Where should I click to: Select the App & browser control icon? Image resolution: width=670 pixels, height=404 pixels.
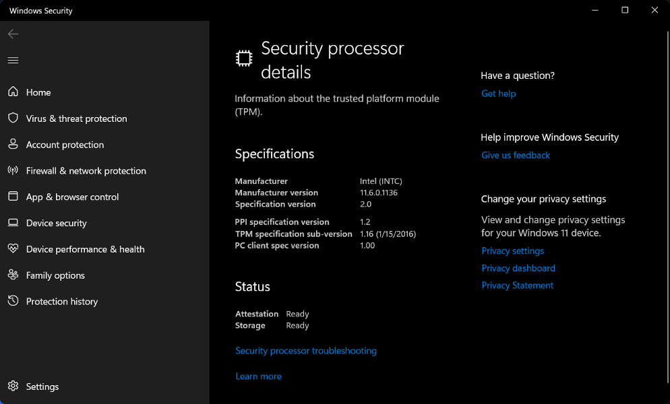pos(13,197)
